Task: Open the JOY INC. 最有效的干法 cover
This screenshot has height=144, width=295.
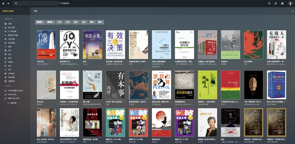Action: click(x=69, y=45)
